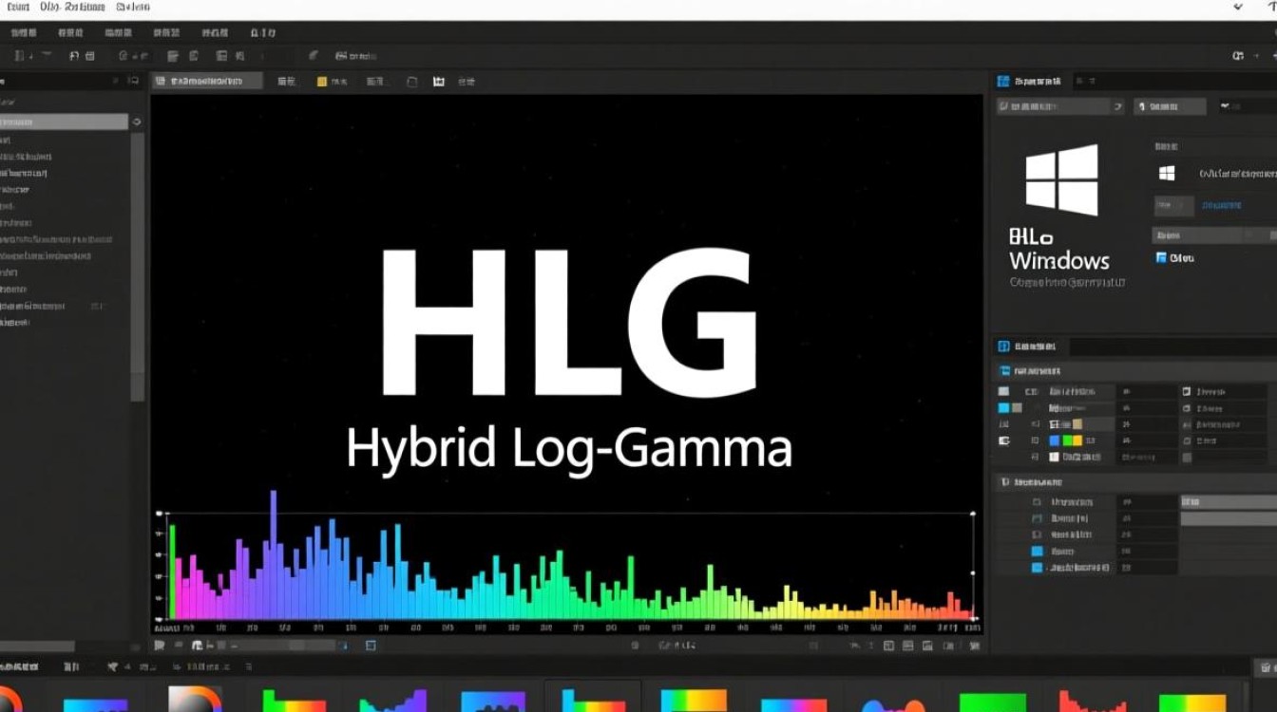Toggle the blue checkbox under the timeline ruler

[x=342, y=644]
